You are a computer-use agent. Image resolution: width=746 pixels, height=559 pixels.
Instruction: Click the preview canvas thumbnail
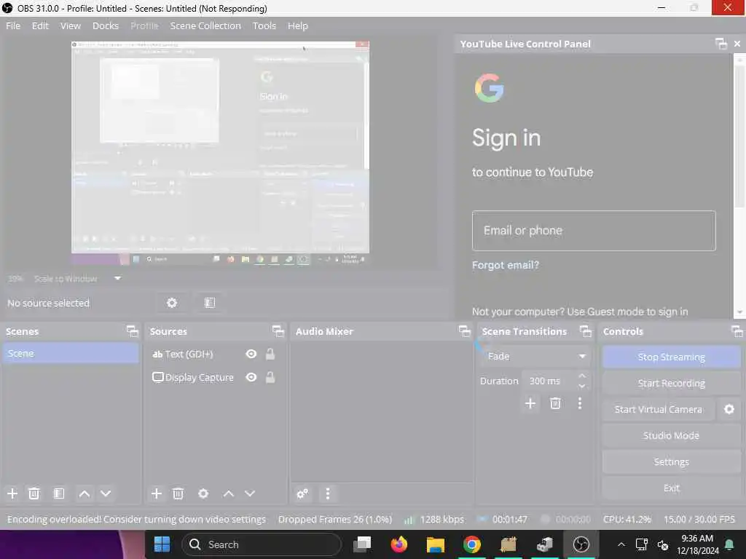220,152
